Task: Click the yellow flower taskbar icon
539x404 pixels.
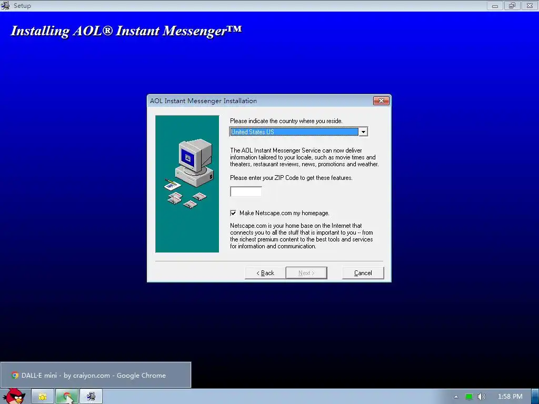Action: click(43, 397)
